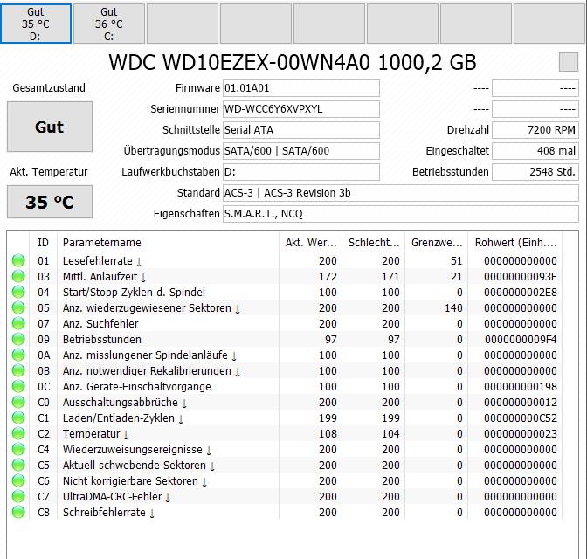
Task: Select the Start/Stopp-Zyklen d. Spindel row
Action: [285, 292]
